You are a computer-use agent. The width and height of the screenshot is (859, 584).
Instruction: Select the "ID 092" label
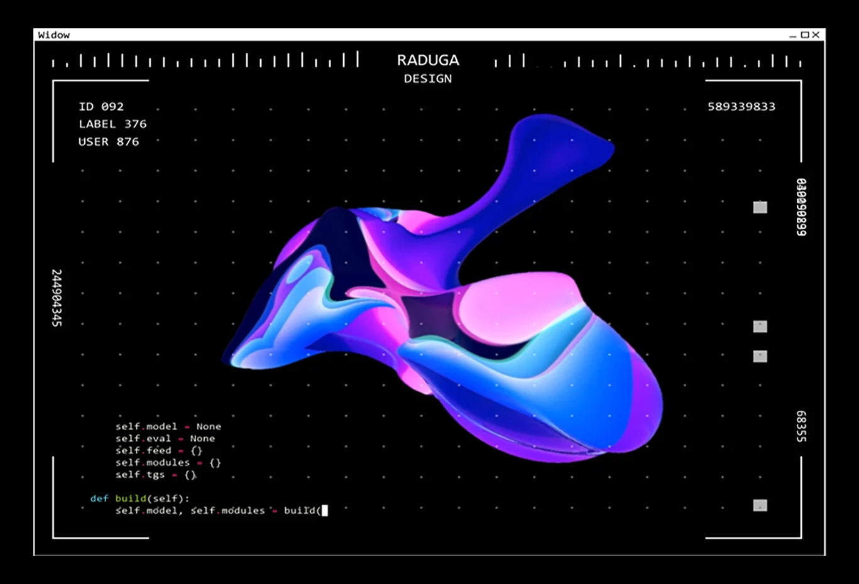click(101, 107)
